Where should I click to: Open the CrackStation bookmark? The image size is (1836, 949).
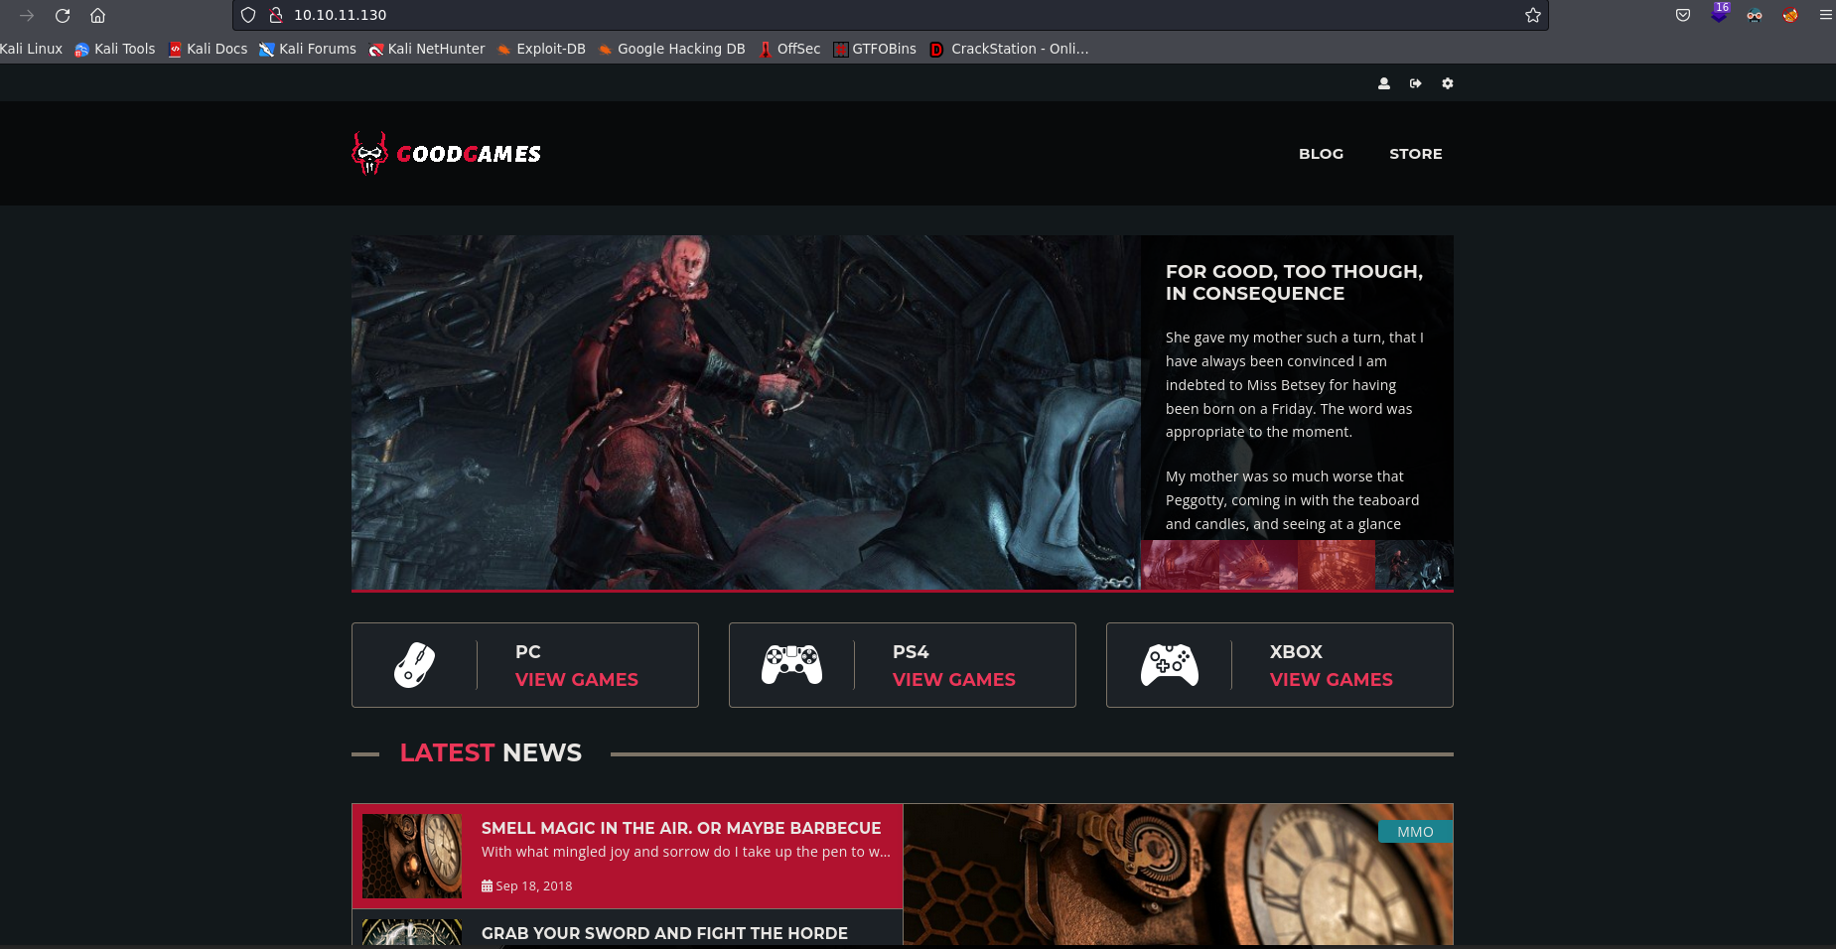1010,49
